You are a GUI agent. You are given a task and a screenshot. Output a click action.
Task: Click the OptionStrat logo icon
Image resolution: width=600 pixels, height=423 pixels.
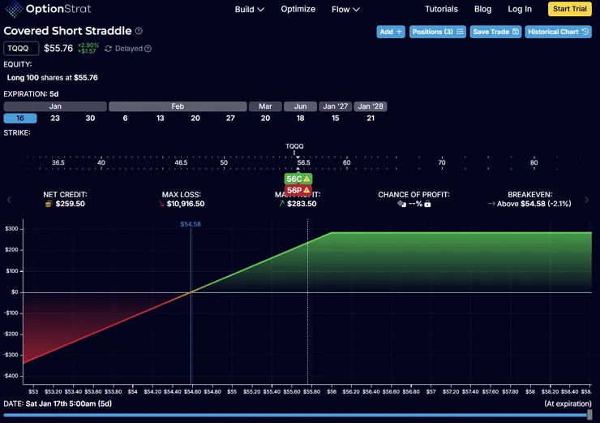pyautogui.click(x=14, y=9)
